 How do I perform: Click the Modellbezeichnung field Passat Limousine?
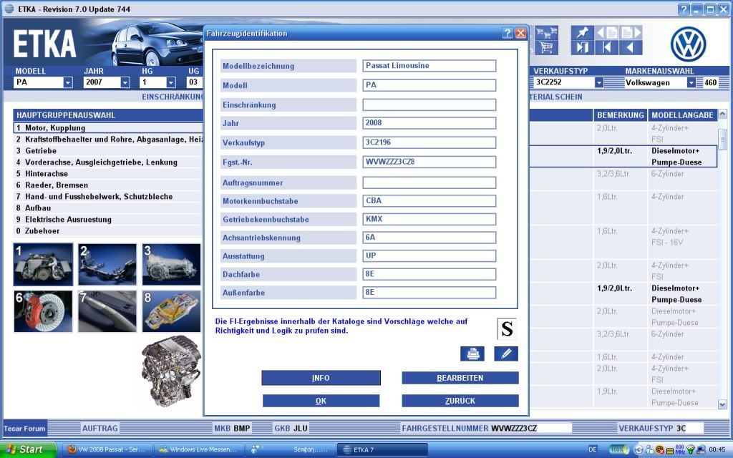tap(429, 65)
